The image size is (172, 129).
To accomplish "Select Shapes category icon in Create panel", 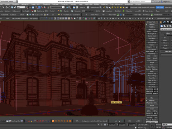I will pyautogui.click(x=164, y=26).
